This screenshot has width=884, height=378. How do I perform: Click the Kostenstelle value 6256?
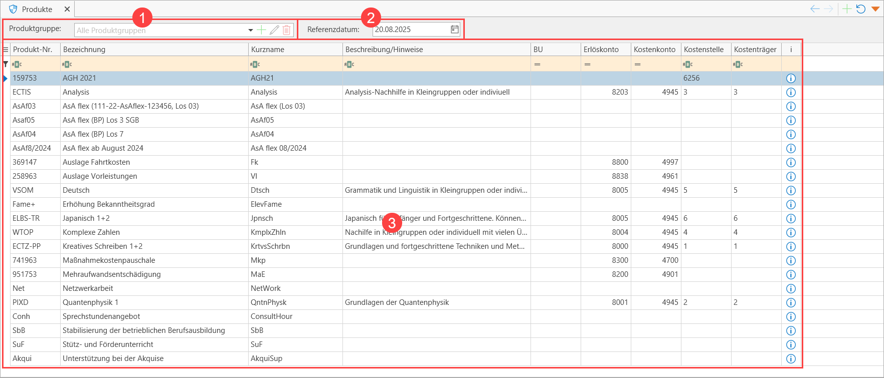[x=691, y=78]
